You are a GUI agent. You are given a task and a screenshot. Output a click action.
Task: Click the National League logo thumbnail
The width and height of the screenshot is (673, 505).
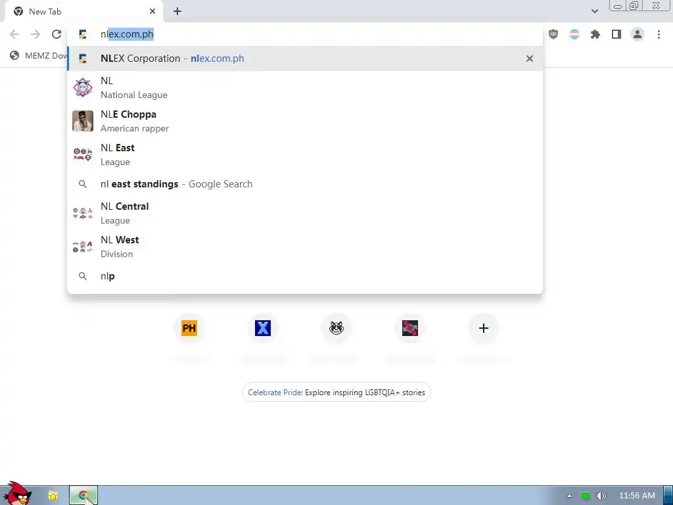(x=83, y=87)
